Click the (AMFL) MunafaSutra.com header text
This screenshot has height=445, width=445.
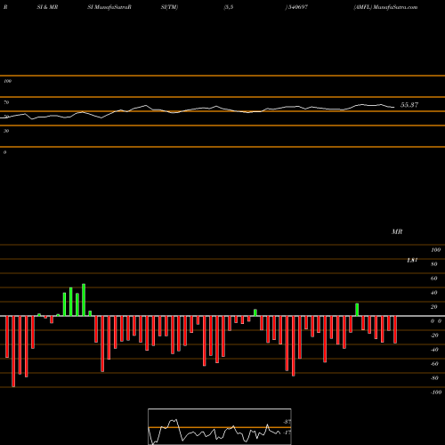pyautogui.click(x=385, y=7)
